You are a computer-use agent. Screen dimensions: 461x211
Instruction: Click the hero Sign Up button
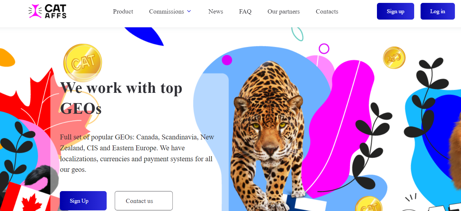pyautogui.click(x=83, y=201)
